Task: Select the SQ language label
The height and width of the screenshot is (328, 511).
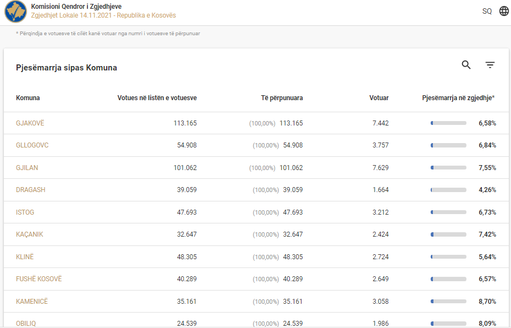Action: coord(487,11)
